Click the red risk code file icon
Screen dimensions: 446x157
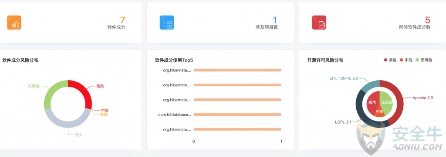click(319, 23)
